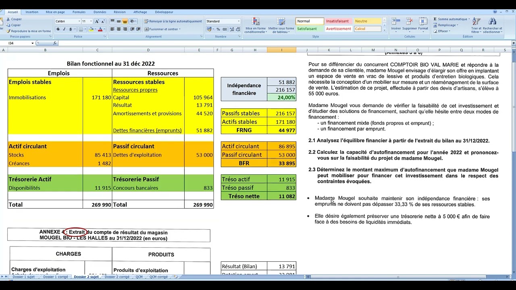This screenshot has width=516, height=290.
Task: Click the Effacer eraser icon
Action: click(x=435, y=31)
